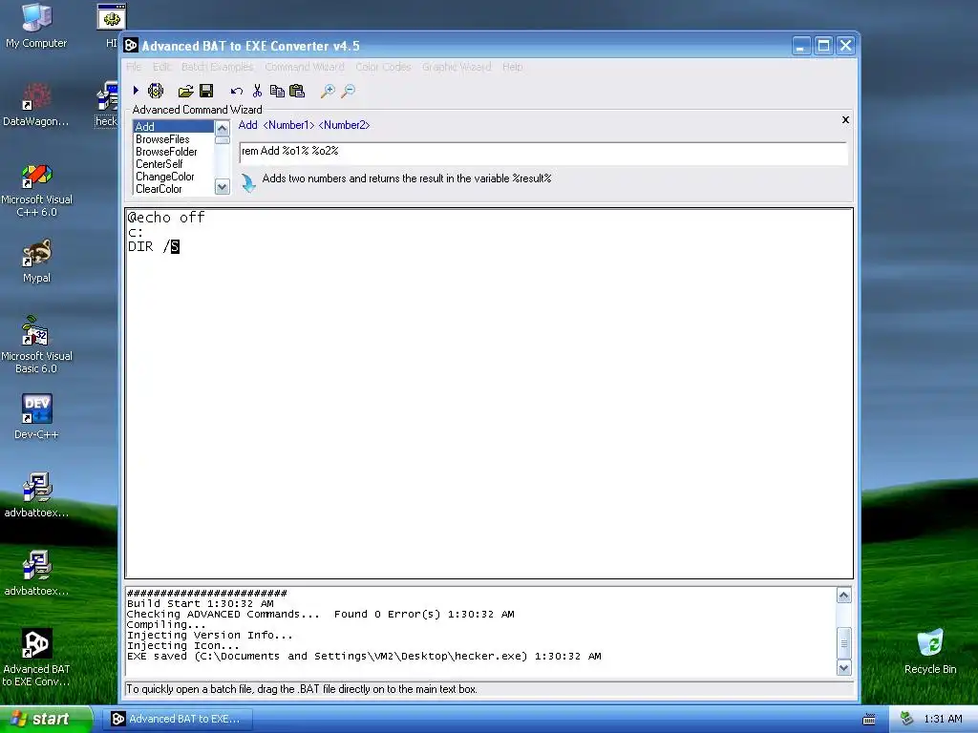Select Add in the command list
Image resolution: width=978 pixels, height=733 pixels.
(x=174, y=127)
